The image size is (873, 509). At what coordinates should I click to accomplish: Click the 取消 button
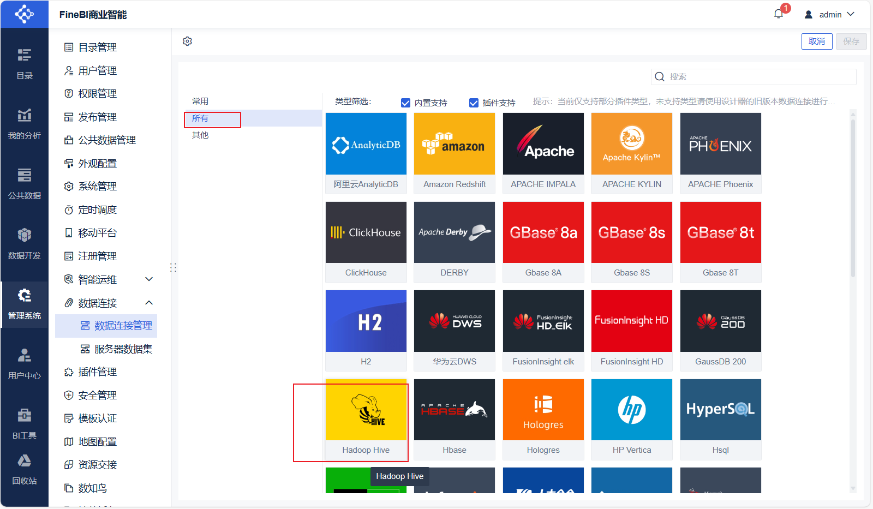(816, 41)
